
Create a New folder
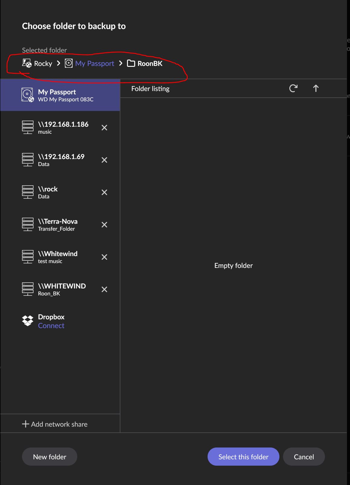(x=49, y=457)
